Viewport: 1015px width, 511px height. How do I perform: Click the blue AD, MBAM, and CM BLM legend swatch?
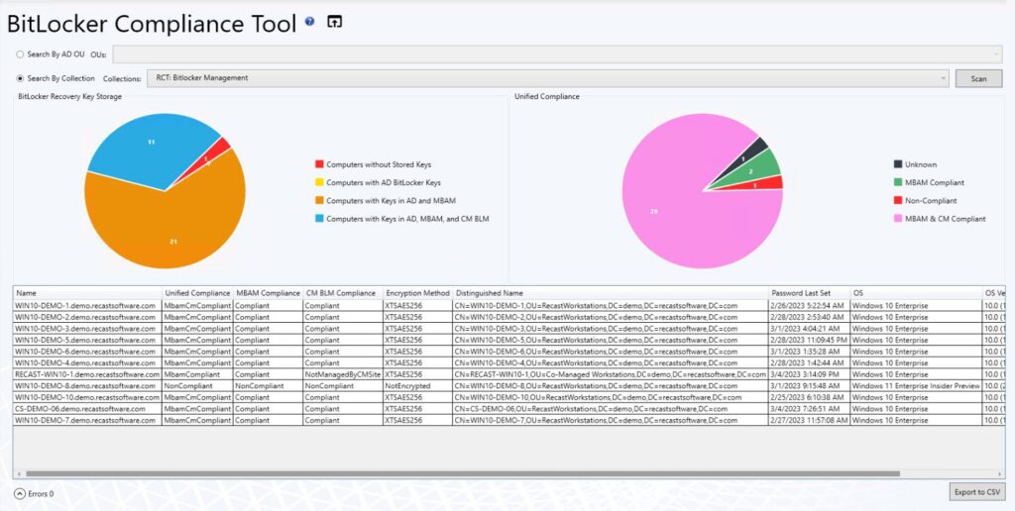(319, 218)
